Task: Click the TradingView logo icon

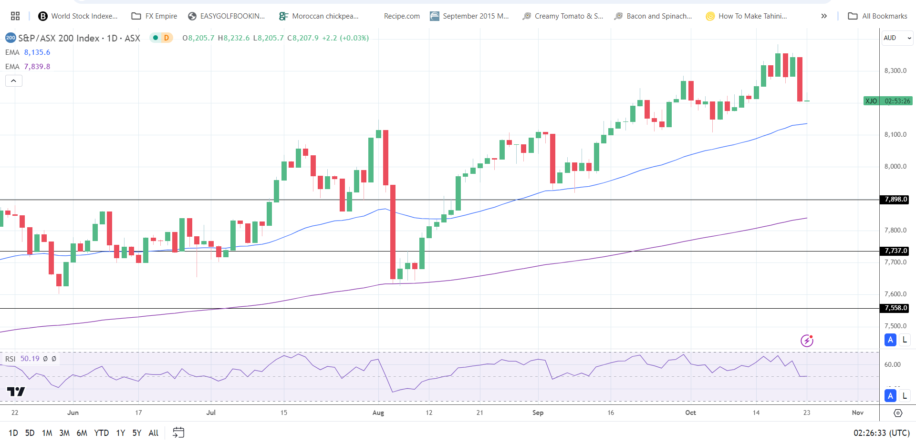Action: [16, 392]
